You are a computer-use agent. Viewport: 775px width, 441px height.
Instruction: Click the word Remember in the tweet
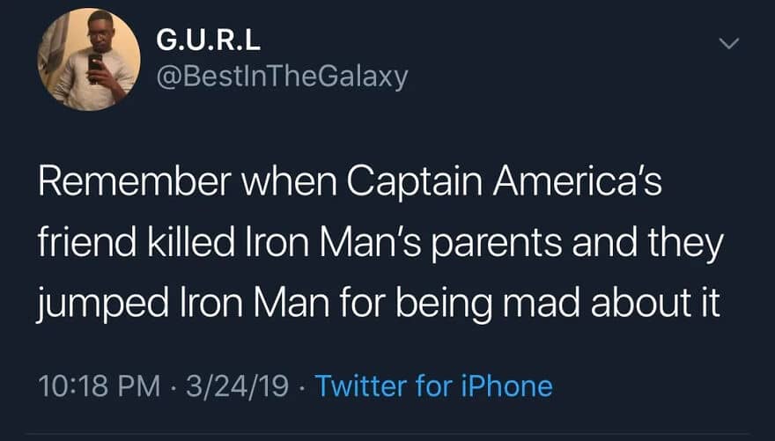coord(135,181)
